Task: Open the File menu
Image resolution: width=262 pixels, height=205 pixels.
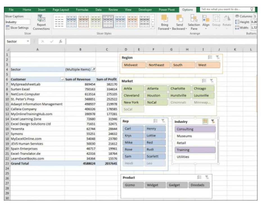Action: click(11, 10)
